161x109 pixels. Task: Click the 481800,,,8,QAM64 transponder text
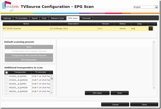coord(18,84)
